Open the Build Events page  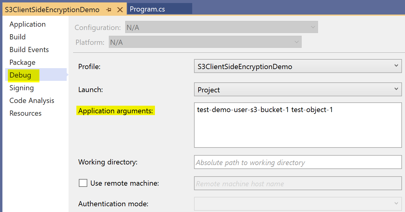[x=29, y=50]
